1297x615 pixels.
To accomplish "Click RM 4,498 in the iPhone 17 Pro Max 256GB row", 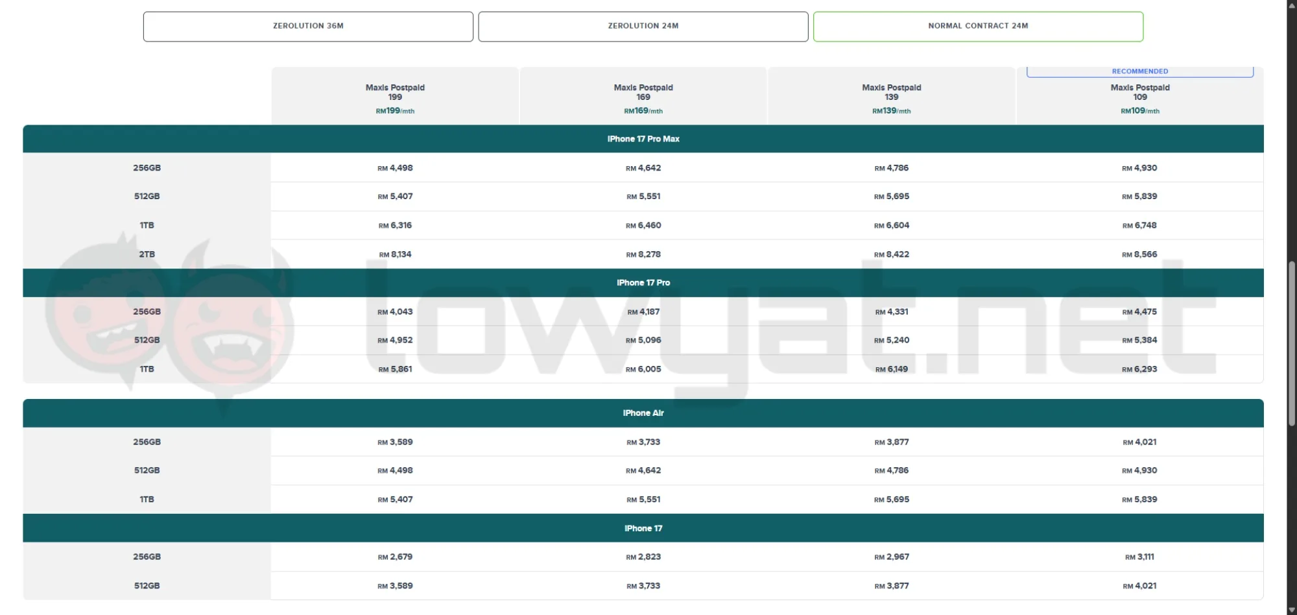I will 395,168.
